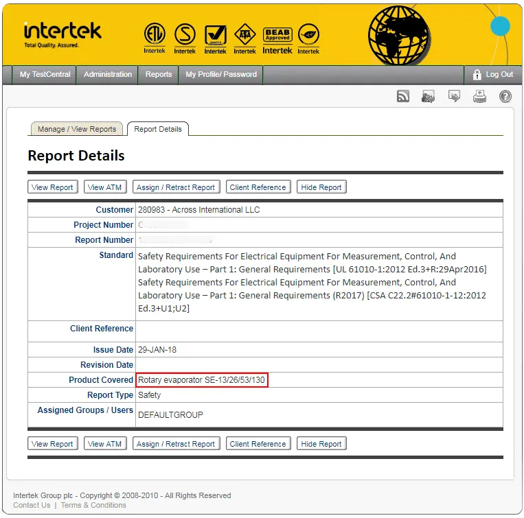The width and height of the screenshot is (524, 518).
Task: Click the leaf certification mark icon
Action: coord(308,38)
